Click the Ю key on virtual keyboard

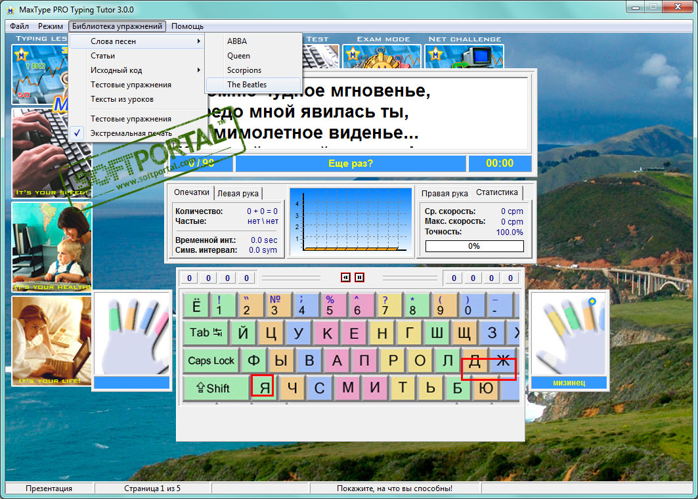tap(486, 388)
